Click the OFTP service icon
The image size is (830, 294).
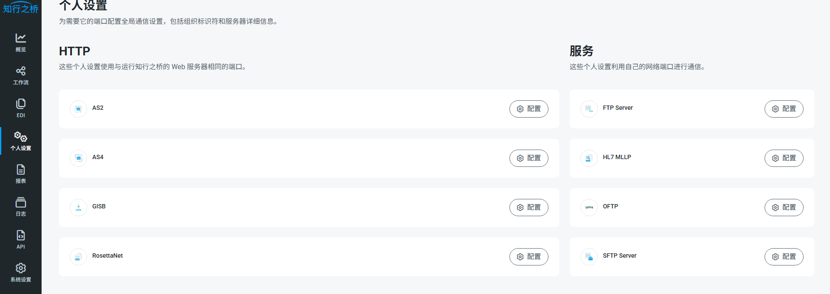click(589, 208)
